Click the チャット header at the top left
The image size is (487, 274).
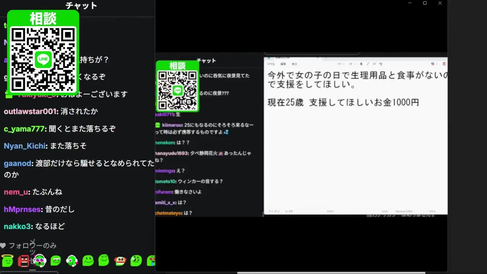[81, 5]
